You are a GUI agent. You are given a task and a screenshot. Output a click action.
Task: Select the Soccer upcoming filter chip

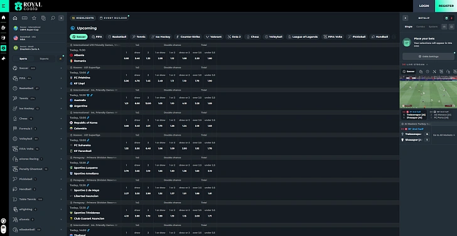point(78,36)
